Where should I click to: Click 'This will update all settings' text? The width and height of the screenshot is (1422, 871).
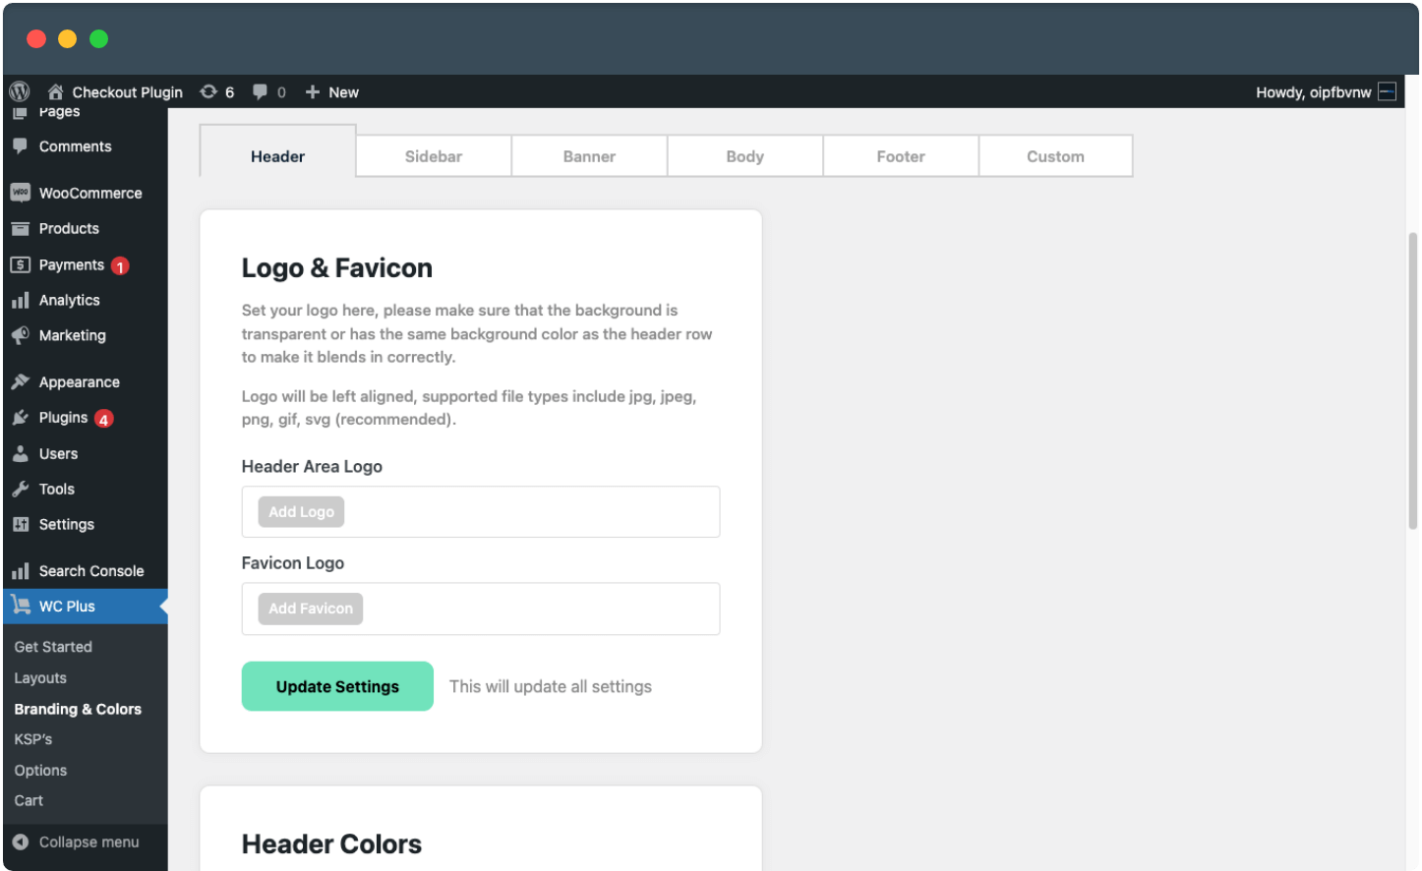551,686
